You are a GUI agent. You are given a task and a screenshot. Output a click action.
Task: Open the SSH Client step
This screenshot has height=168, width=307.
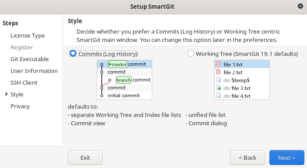coord(24,82)
